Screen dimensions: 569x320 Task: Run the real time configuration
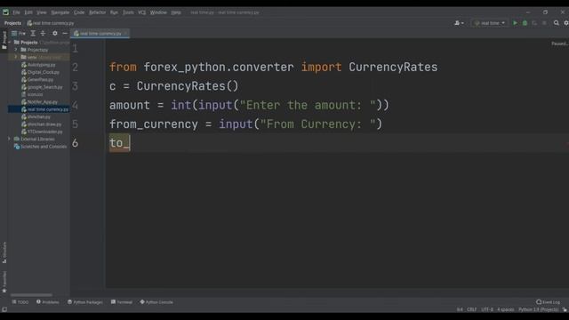tap(515, 23)
